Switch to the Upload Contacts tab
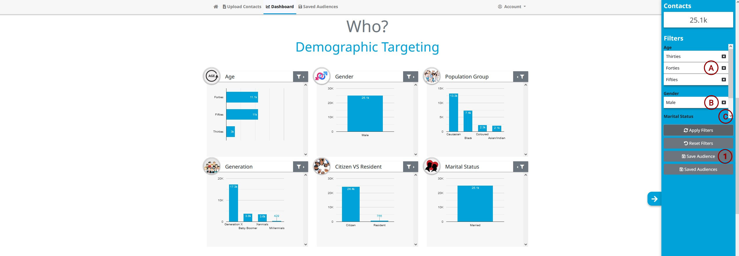The width and height of the screenshot is (739, 256). click(x=242, y=7)
